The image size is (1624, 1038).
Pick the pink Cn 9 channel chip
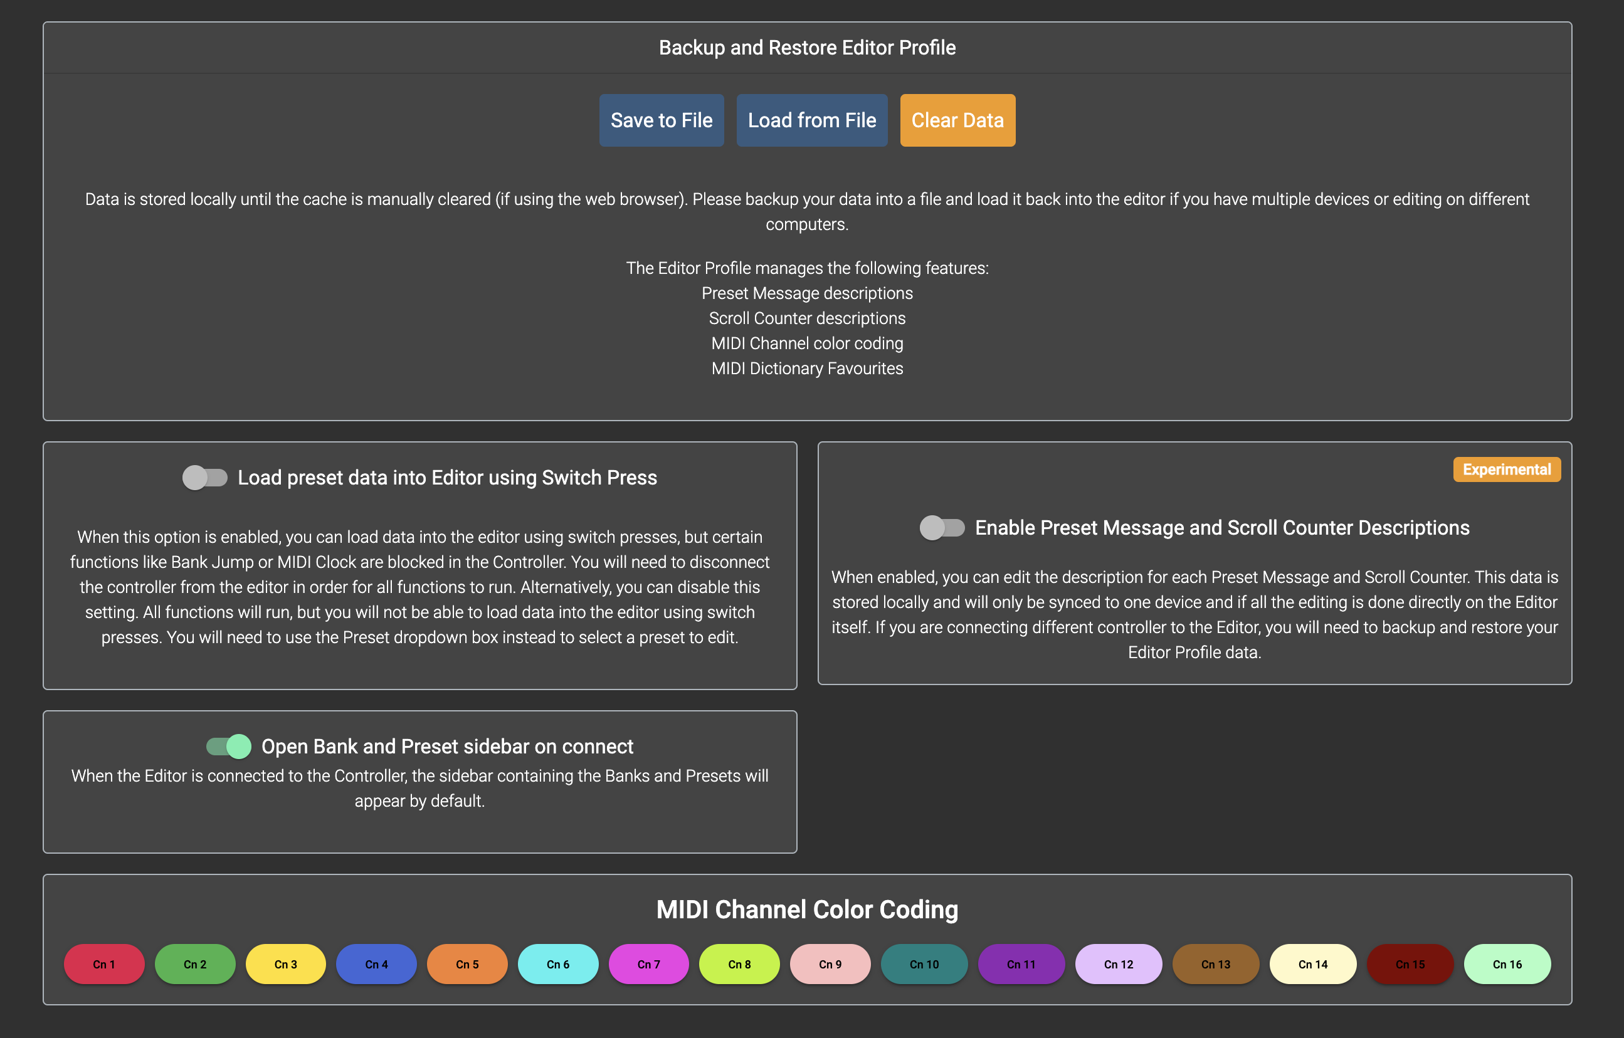point(830,964)
